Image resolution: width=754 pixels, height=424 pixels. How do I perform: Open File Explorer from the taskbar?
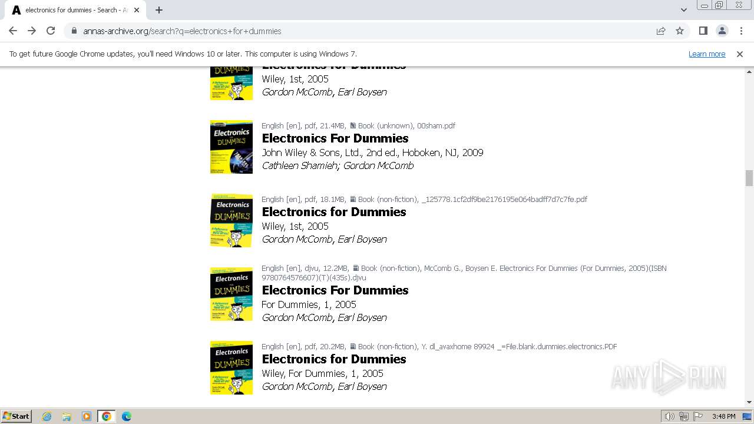(67, 416)
